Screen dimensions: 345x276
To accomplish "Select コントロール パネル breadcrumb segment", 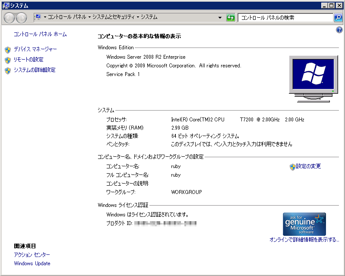I will pyautogui.click(x=67, y=17).
